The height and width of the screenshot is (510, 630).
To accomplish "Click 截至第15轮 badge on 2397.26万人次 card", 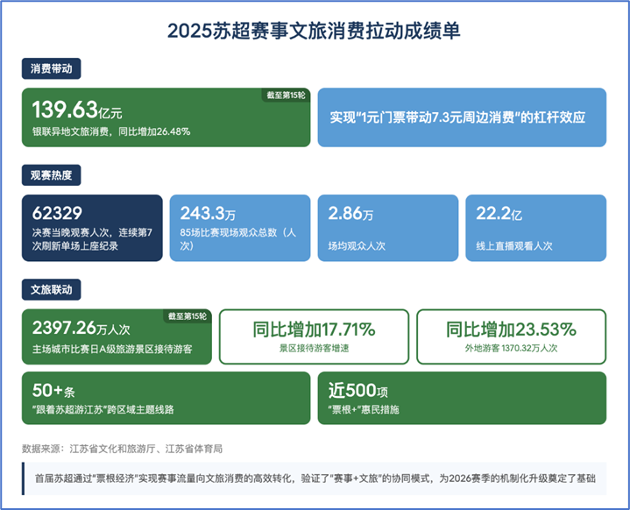I will (x=188, y=316).
